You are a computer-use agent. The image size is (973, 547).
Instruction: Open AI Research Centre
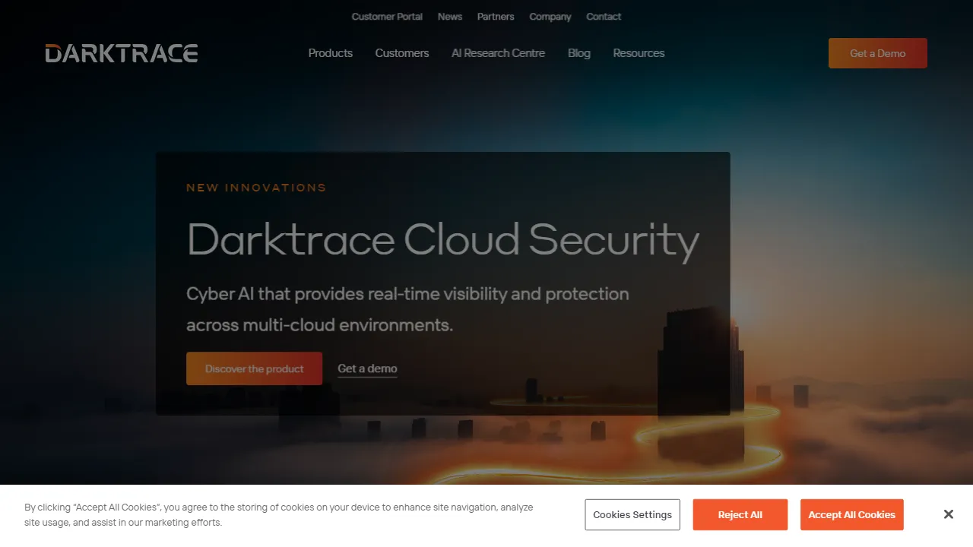498,53
